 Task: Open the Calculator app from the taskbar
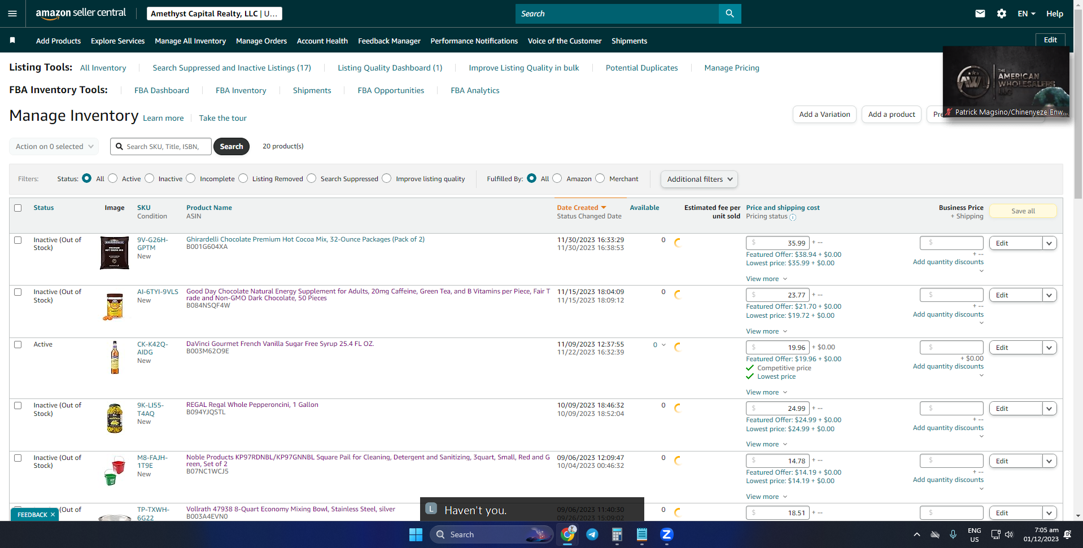(x=617, y=534)
